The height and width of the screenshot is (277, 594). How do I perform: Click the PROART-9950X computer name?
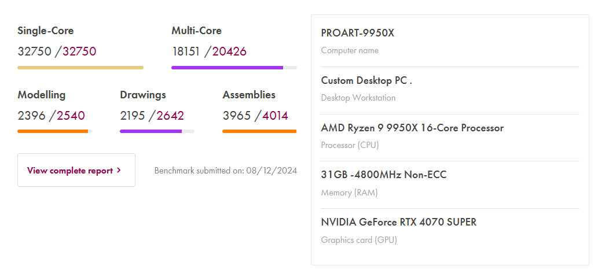coord(358,33)
